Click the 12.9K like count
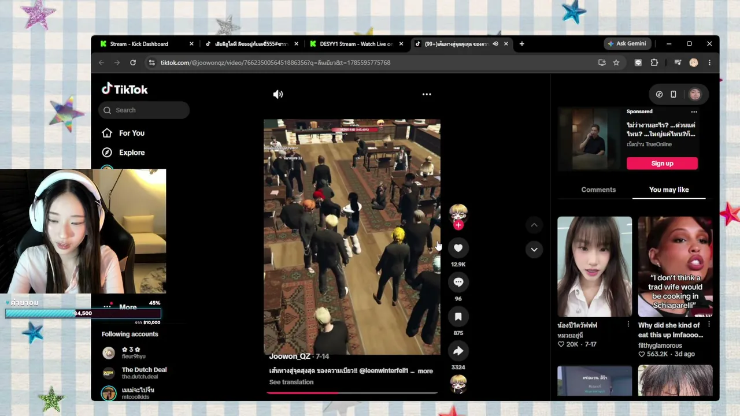Viewport: 740px width, 416px height. point(458,265)
